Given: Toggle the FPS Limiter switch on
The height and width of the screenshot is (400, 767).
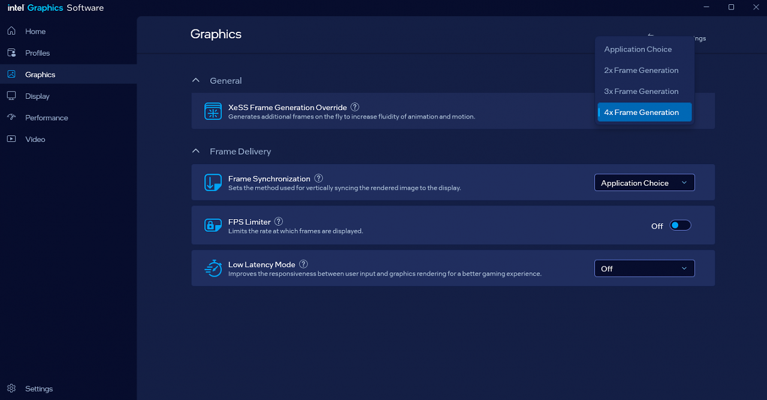Looking at the screenshot, I should pyautogui.click(x=680, y=225).
